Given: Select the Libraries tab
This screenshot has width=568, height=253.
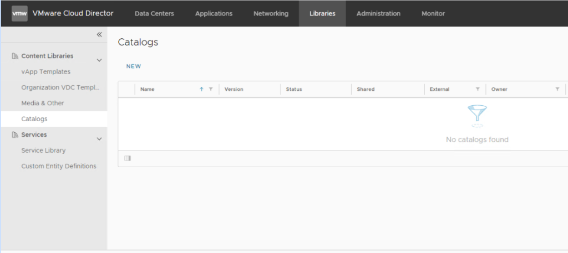Looking at the screenshot, I should coord(322,13).
